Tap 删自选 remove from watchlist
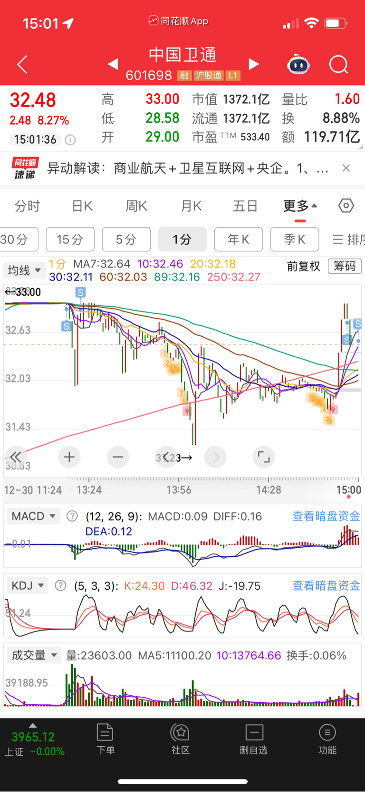 coord(254,739)
